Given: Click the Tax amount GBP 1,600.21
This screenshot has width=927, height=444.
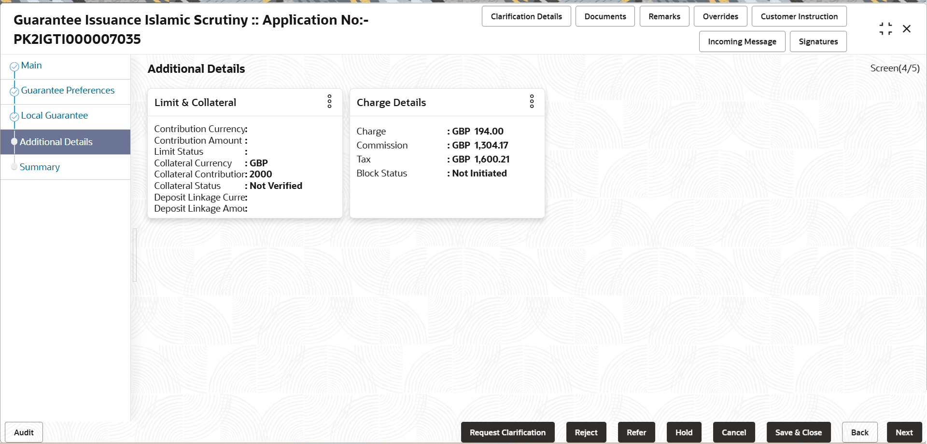Looking at the screenshot, I should coord(481,160).
